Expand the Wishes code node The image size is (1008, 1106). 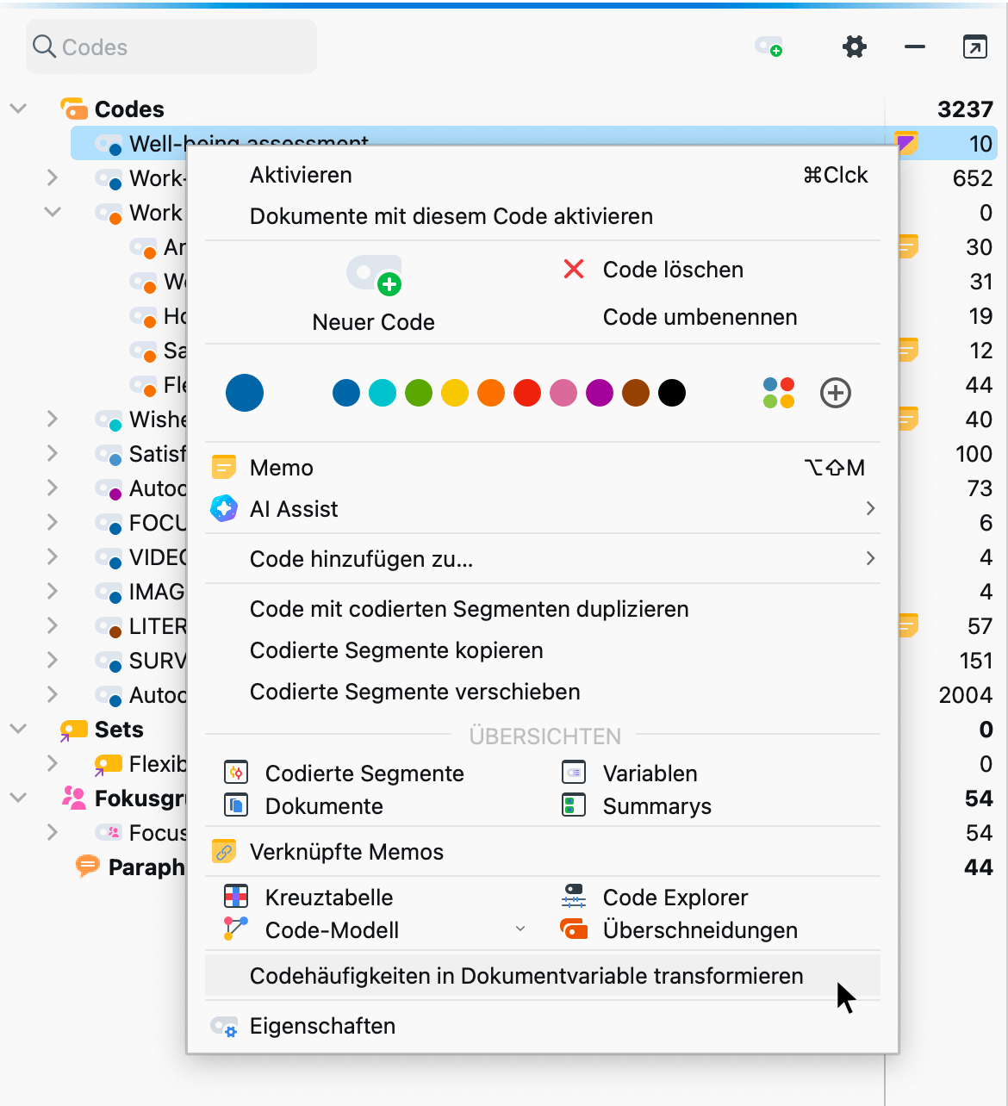[x=53, y=419]
